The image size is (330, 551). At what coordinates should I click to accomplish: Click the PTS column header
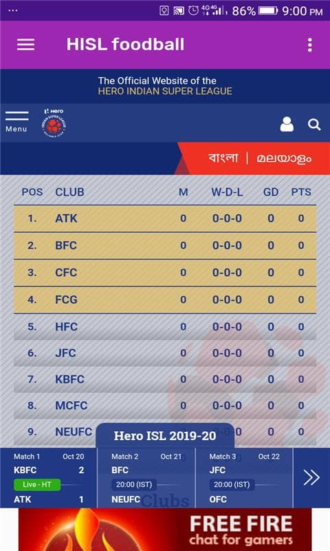301,192
